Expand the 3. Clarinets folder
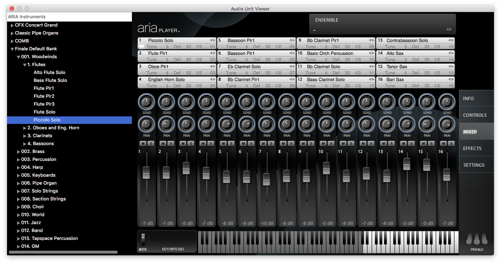 tap(25, 136)
